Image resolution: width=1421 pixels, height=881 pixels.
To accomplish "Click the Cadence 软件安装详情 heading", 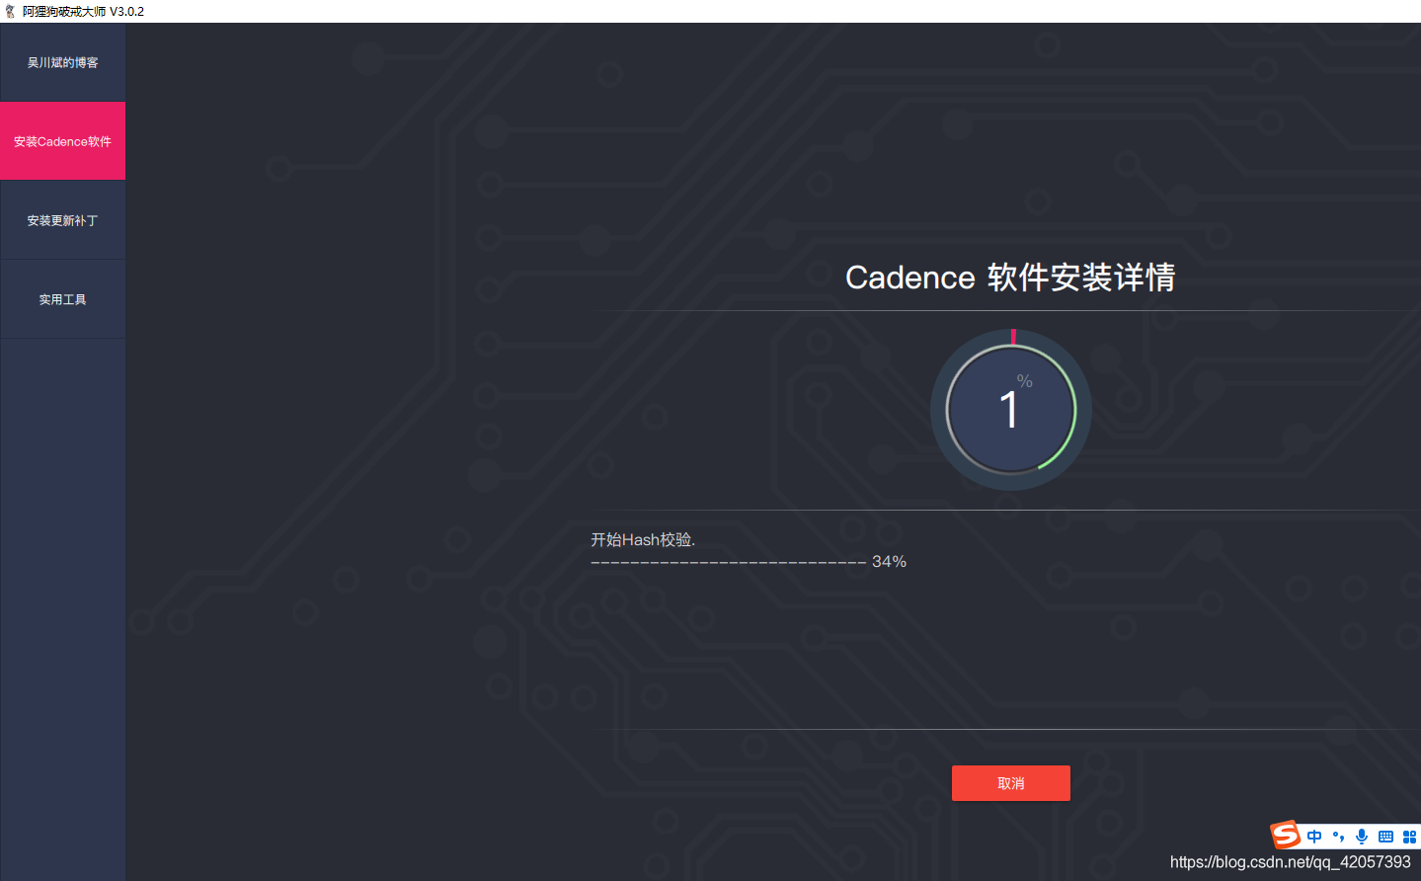I will pos(1010,278).
